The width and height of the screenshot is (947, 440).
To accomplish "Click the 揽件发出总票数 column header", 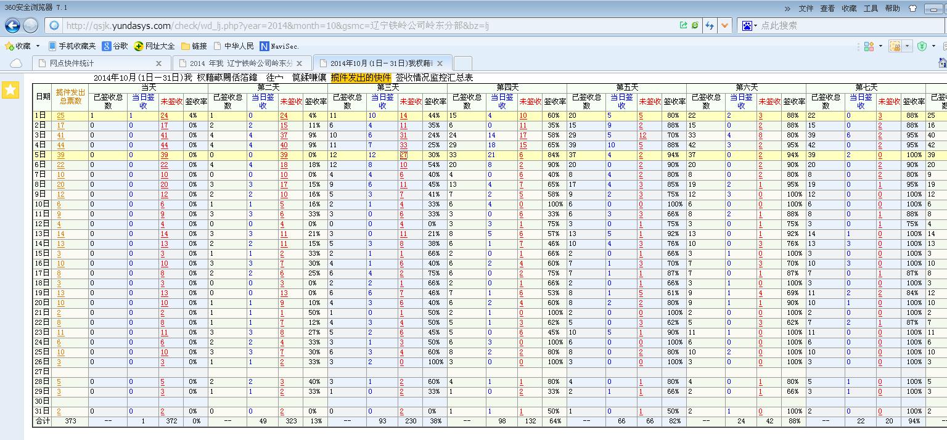I will 70,97.
